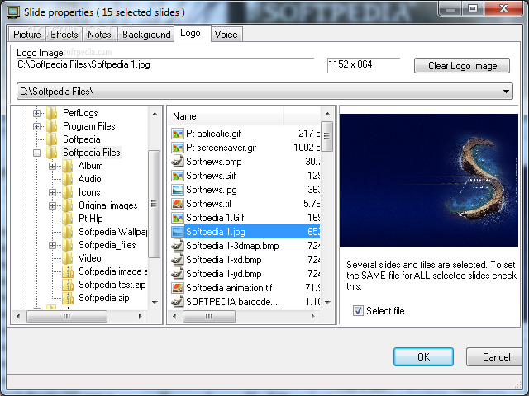Expand the PerfLogs tree node
The width and height of the screenshot is (529, 396).
pyautogui.click(x=36, y=114)
